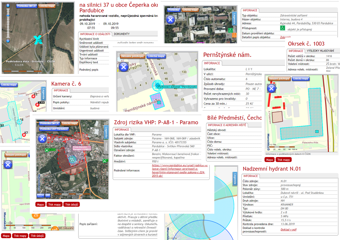Select the Pernštýnské parking machine map marker

click(158, 85)
